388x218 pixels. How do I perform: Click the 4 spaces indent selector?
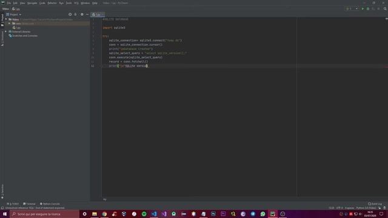point(349,208)
